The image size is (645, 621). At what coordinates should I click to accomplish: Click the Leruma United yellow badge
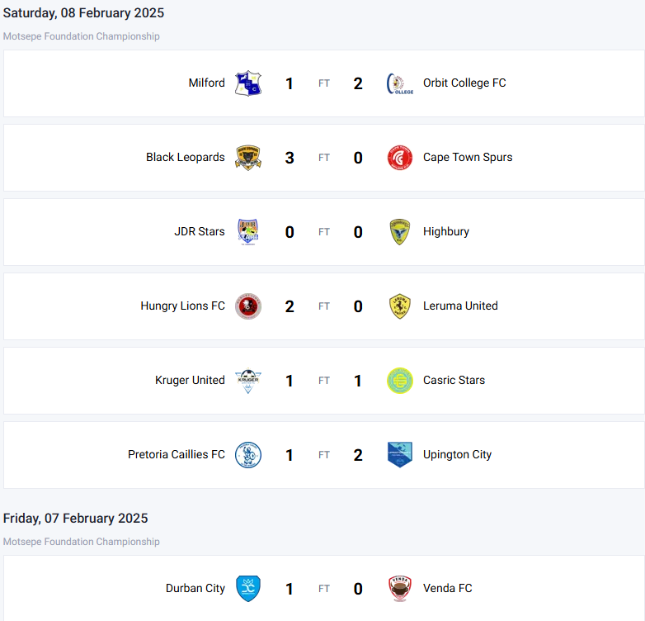tap(400, 306)
